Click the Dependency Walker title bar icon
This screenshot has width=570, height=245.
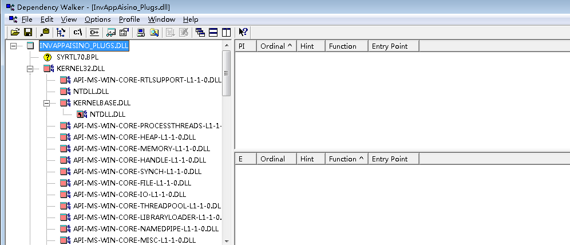click(10, 6)
